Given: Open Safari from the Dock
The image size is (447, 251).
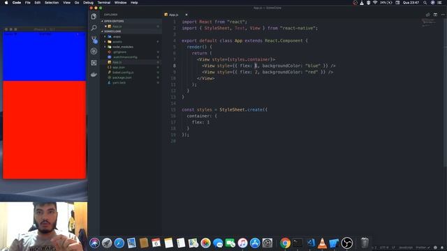Looking at the screenshot, I should pyautogui.click(x=119, y=243).
